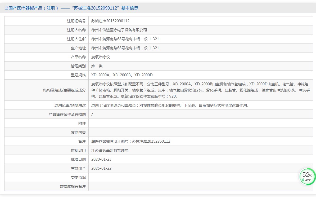The height and width of the screenshot is (197, 316).
Task: Click the 其他内容 label cell
Action: click(x=47, y=132)
